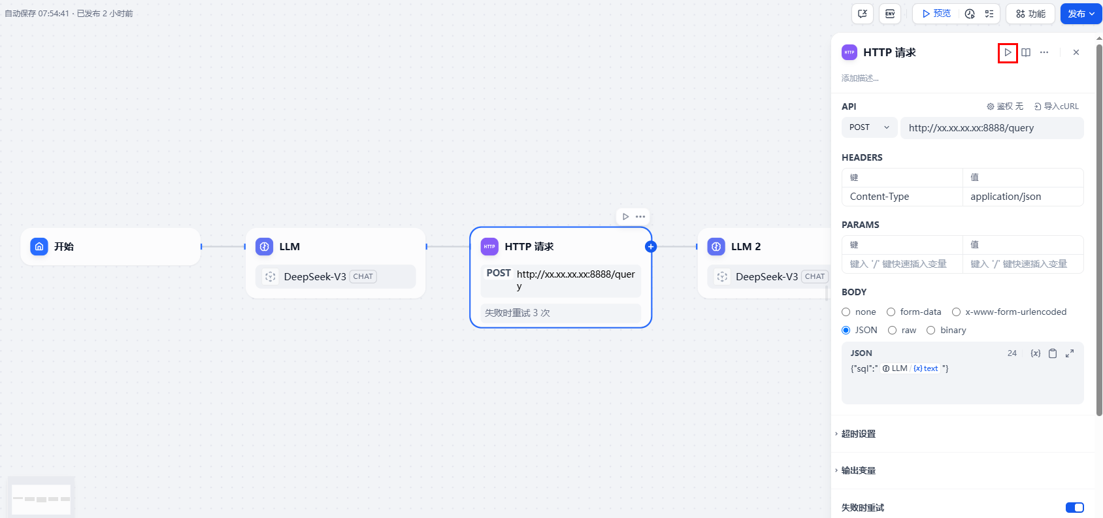The height and width of the screenshot is (518, 1103).
Task: Open the 发布 publish dropdown button
Action: [x=1081, y=14]
